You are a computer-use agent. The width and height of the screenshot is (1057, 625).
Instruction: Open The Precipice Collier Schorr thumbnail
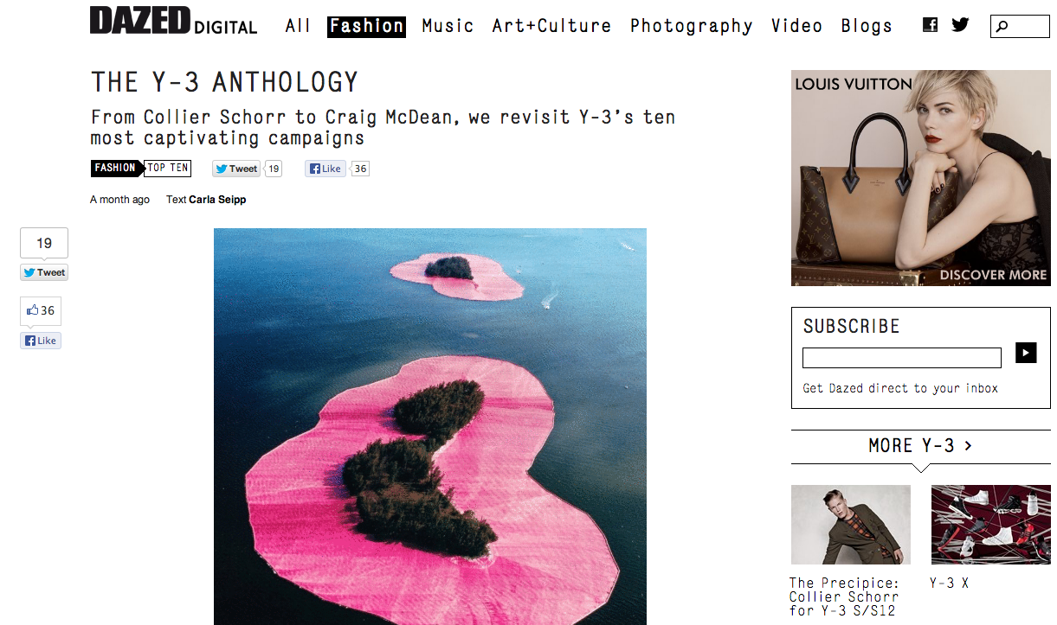point(851,525)
